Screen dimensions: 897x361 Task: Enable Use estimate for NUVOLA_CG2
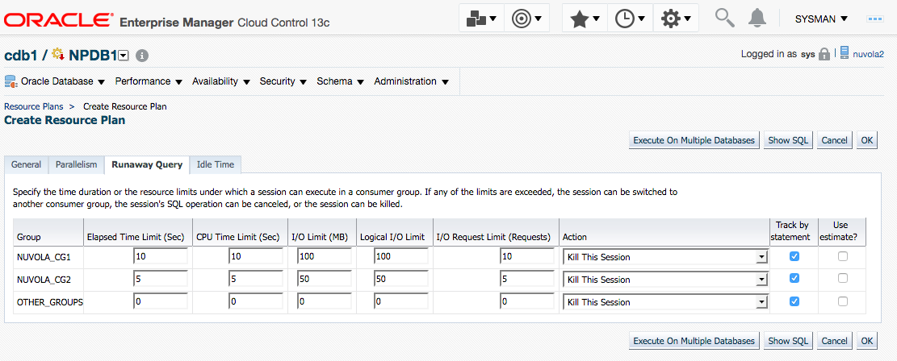tap(843, 278)
